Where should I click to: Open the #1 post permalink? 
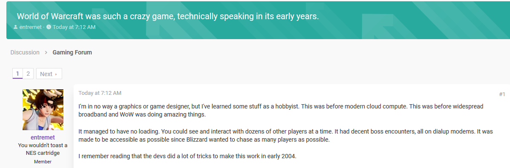[x=502, y=94]
